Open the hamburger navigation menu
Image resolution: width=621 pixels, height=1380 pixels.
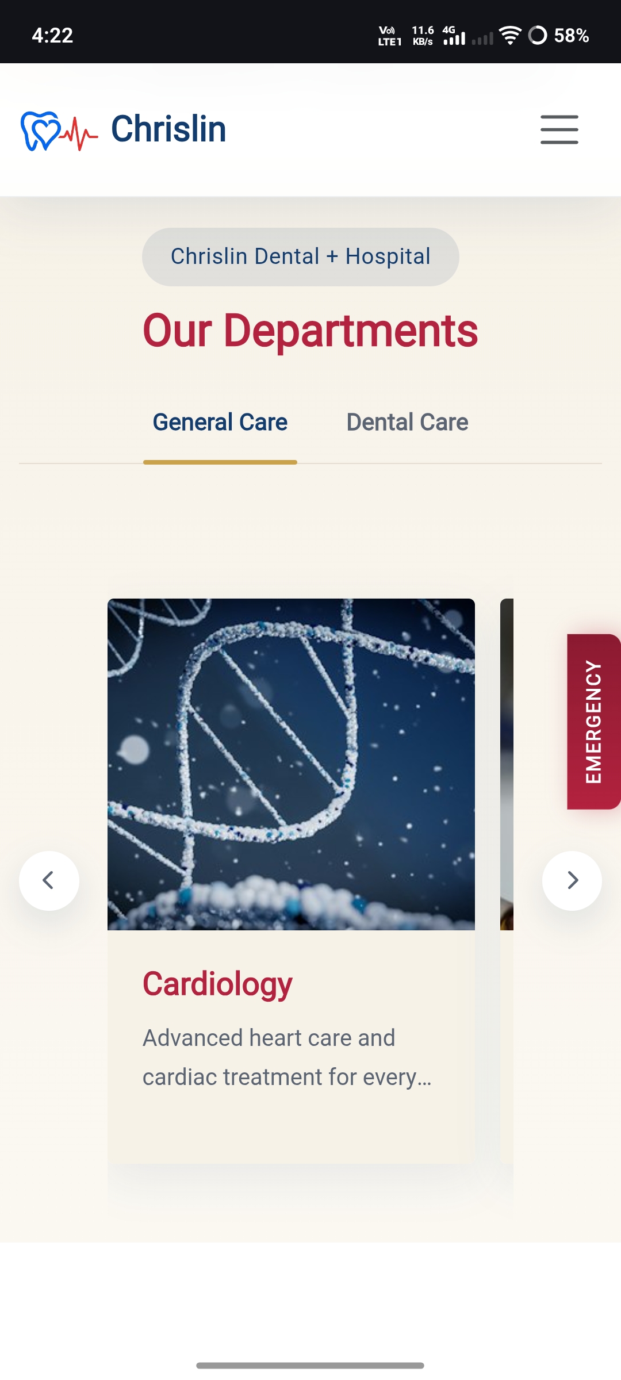(559, 129)
